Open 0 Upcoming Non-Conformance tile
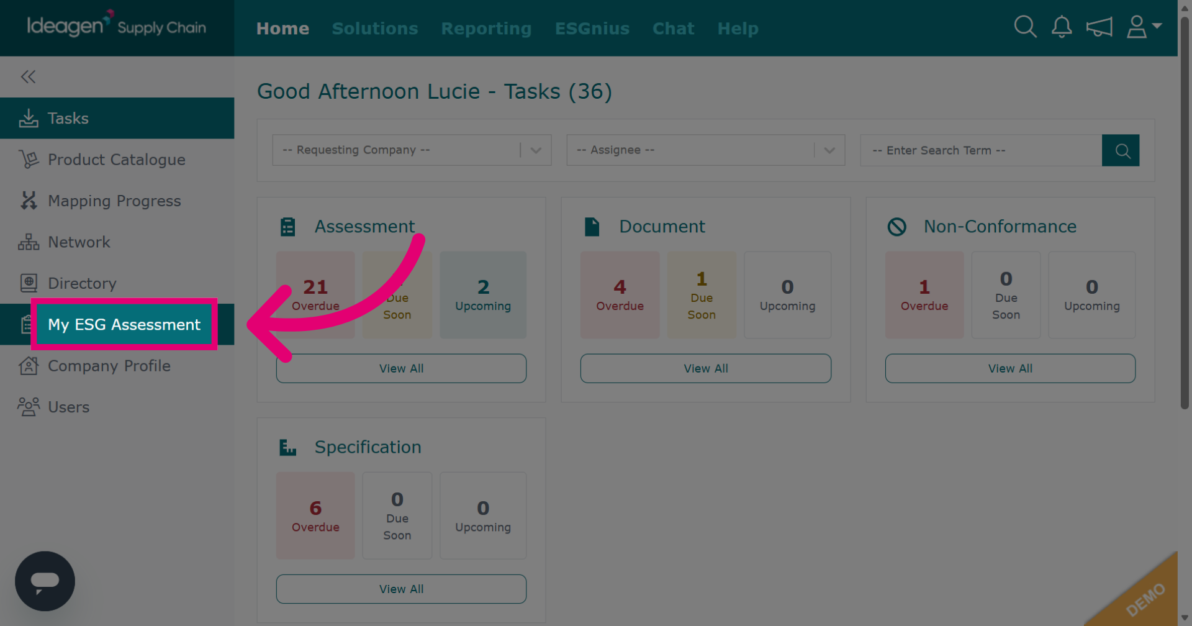1192x626 pixels. click(1091, 295)
